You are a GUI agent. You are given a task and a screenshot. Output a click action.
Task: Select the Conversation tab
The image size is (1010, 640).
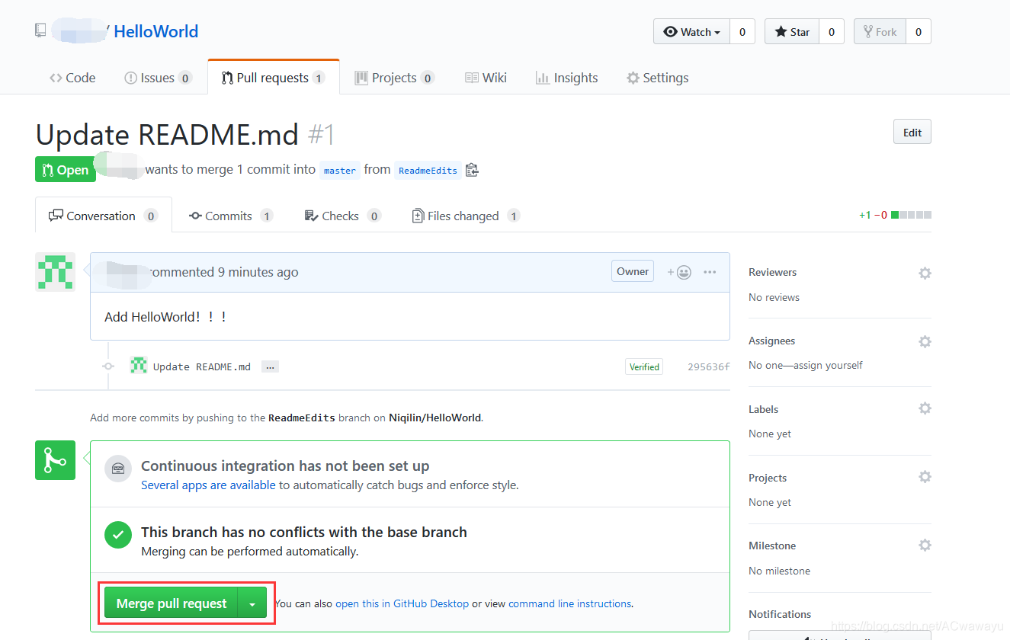pos(103,216)
